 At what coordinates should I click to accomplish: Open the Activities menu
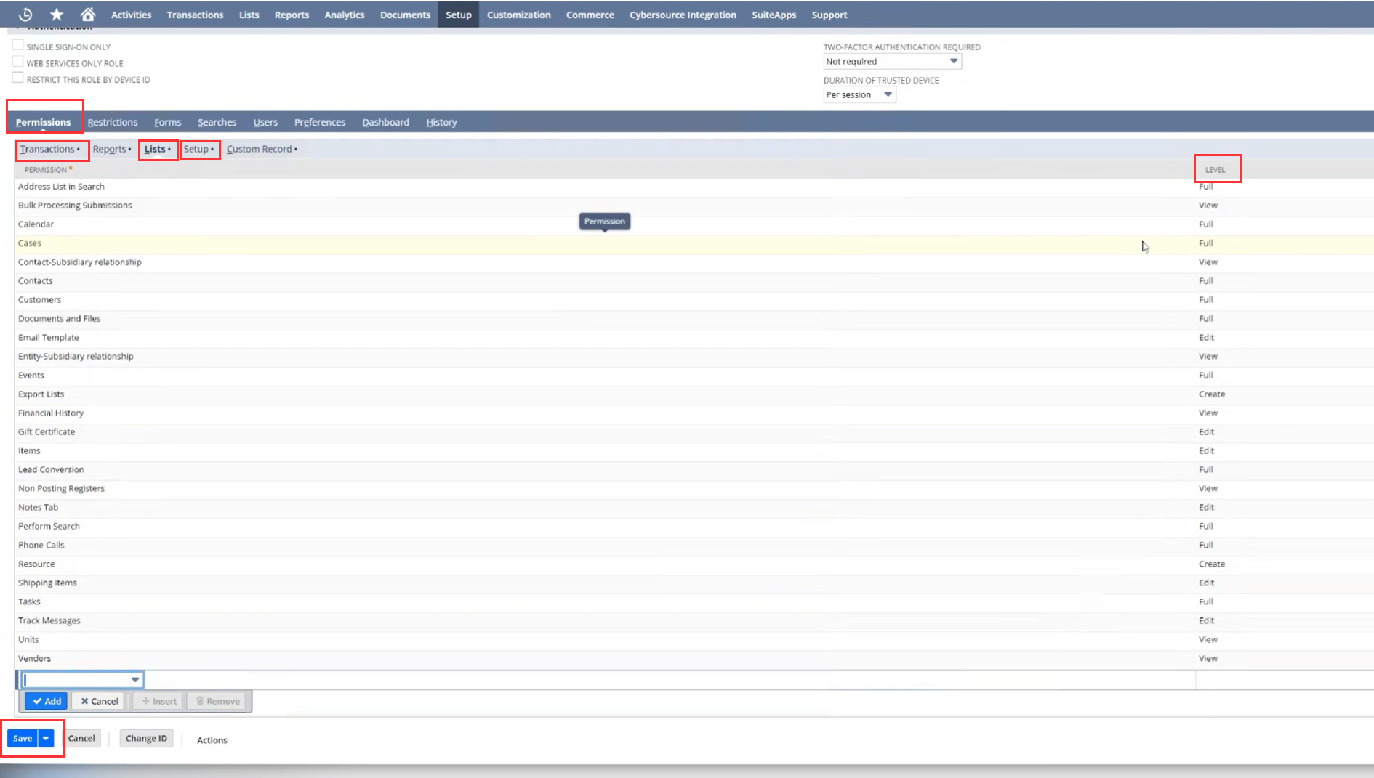(131, 15)
